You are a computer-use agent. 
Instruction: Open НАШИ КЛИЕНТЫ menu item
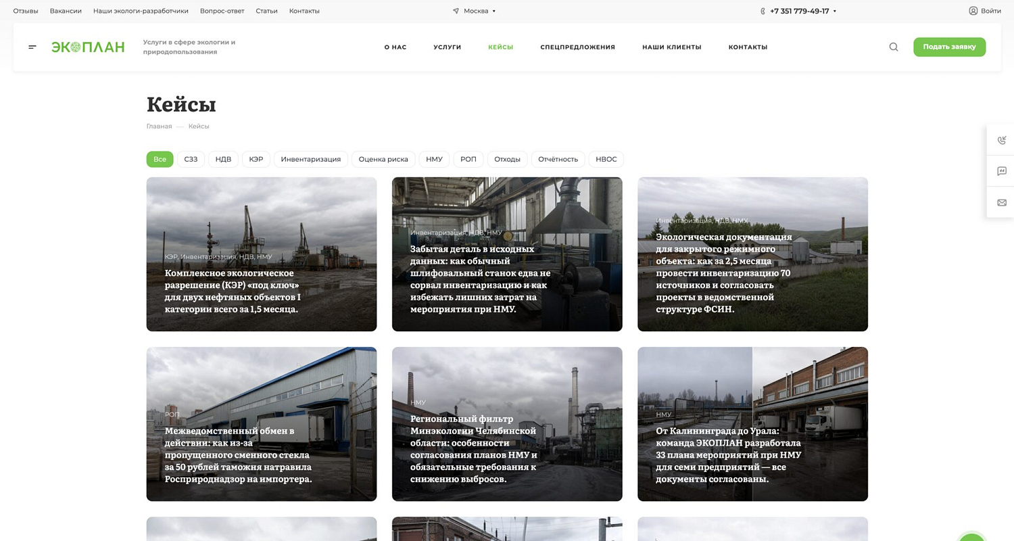672,47
